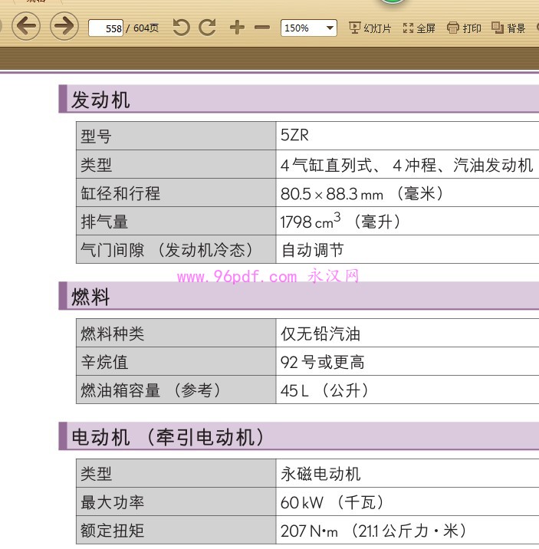Click the 燃料 section heading
Image resolution: width=539 pixels, height=549 pixels.
point(90,297)
